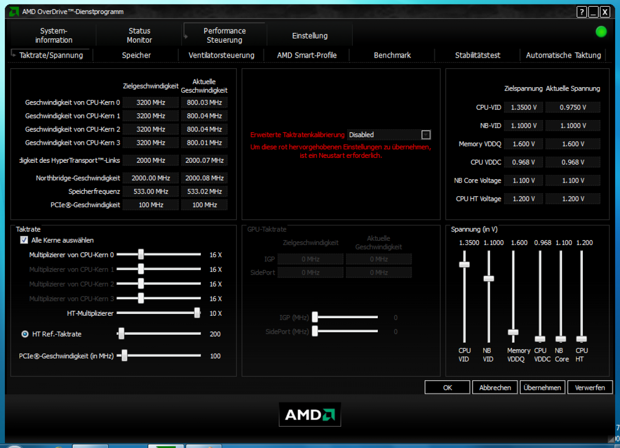Toggle the Alle Kerne auswählen checkbox

click(24, 240)
